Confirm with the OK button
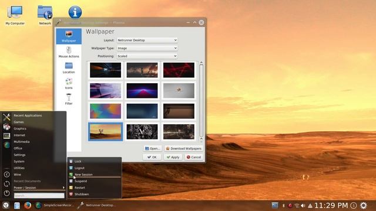376x211 pixels. [152, 157]
